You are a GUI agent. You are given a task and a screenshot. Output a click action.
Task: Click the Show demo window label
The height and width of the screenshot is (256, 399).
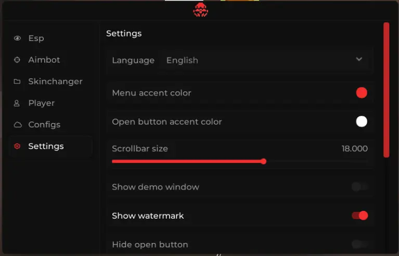click(x=156, y=187)
